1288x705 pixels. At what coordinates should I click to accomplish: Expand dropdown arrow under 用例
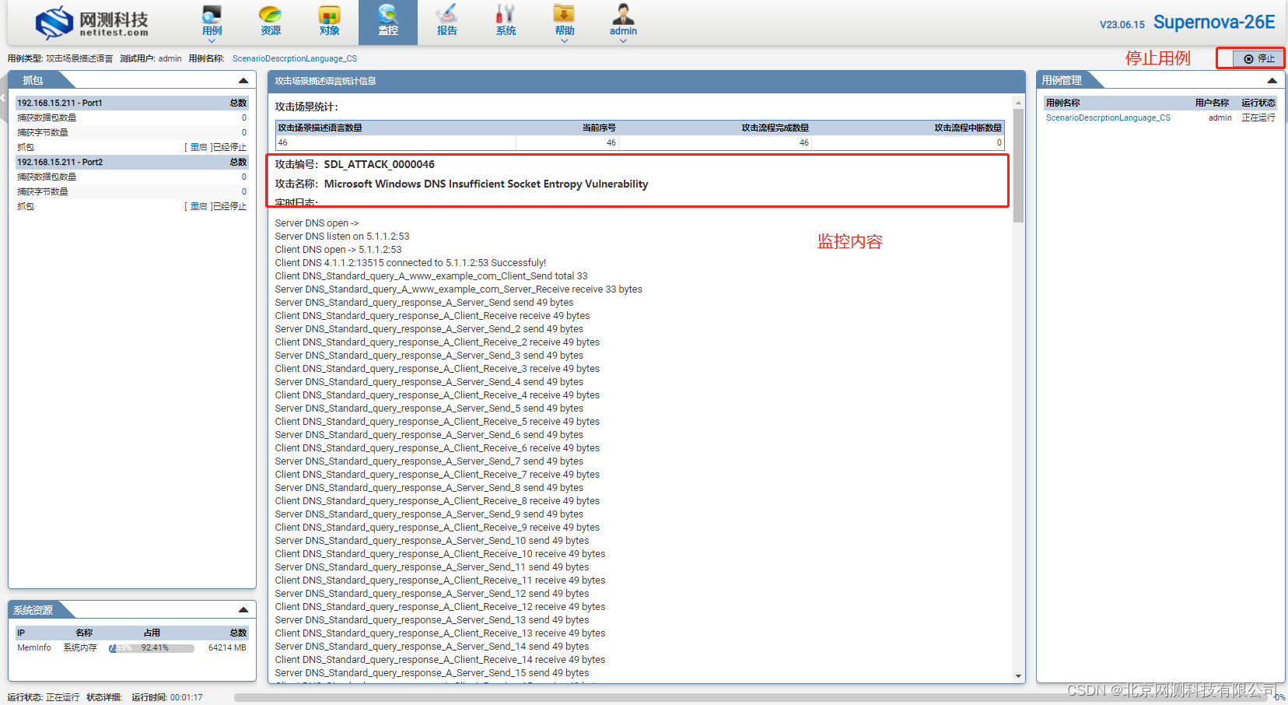point(212,40)
